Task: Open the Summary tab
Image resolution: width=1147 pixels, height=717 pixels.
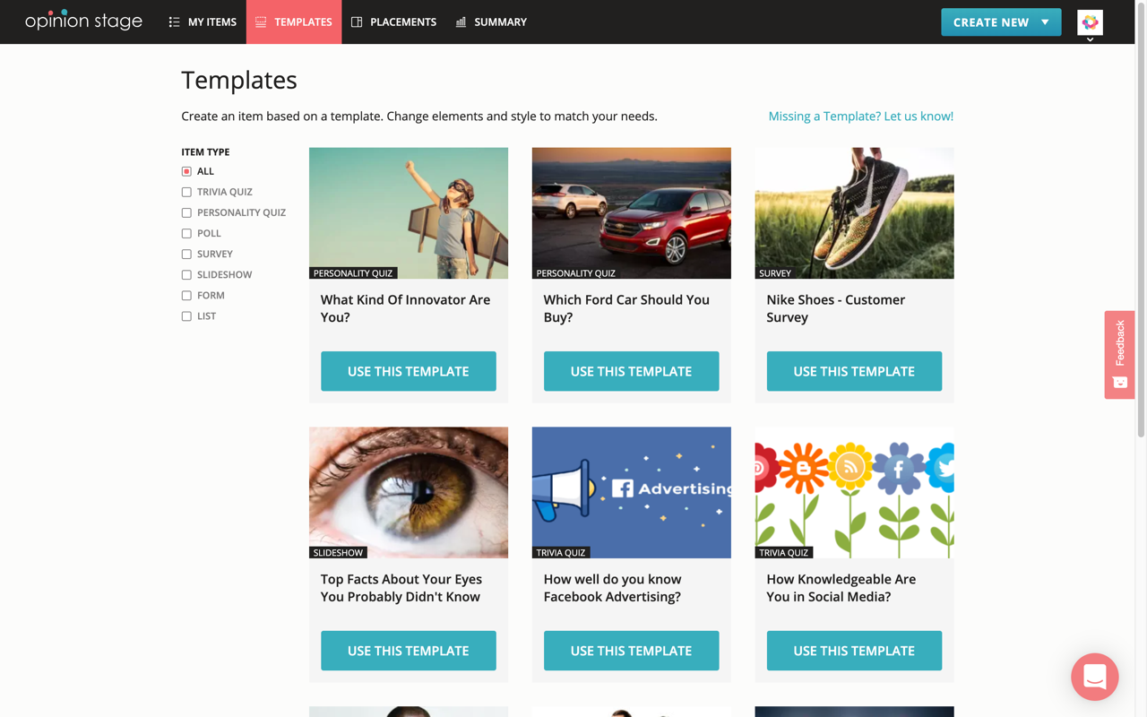Action: [x=491, y=22]
